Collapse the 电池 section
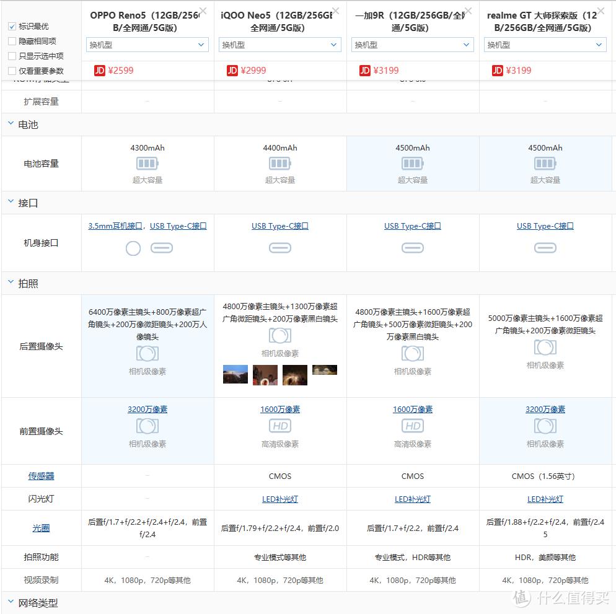 (10, 124)
